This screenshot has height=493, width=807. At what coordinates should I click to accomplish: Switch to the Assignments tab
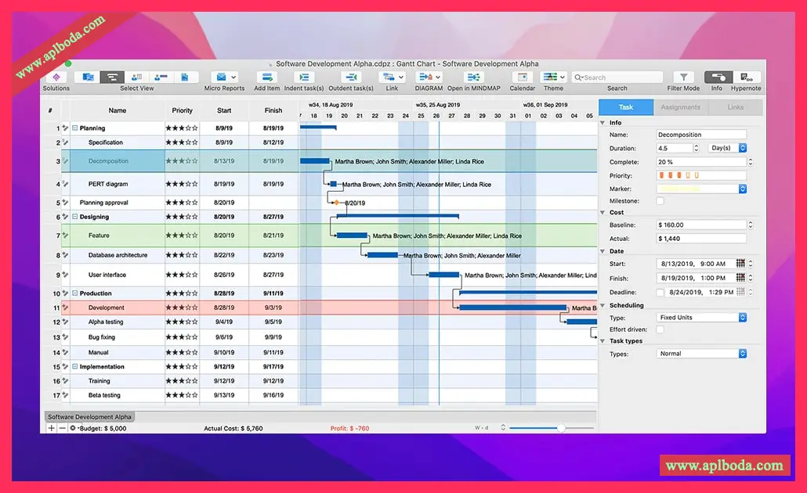click(680, 107)
